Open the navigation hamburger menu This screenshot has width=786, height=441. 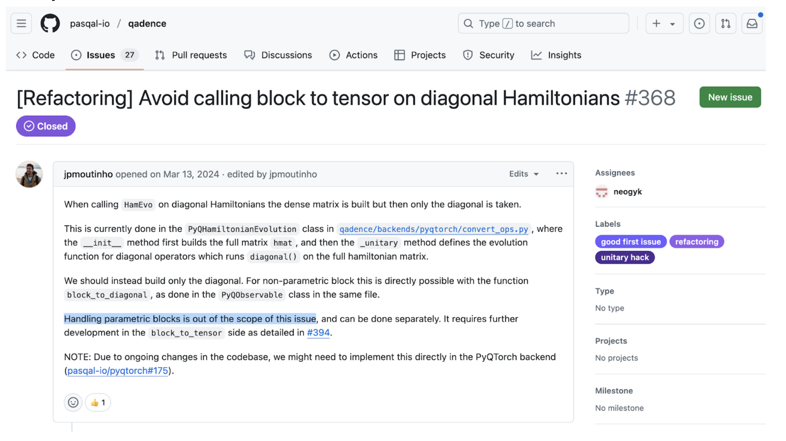pos(21,23)
